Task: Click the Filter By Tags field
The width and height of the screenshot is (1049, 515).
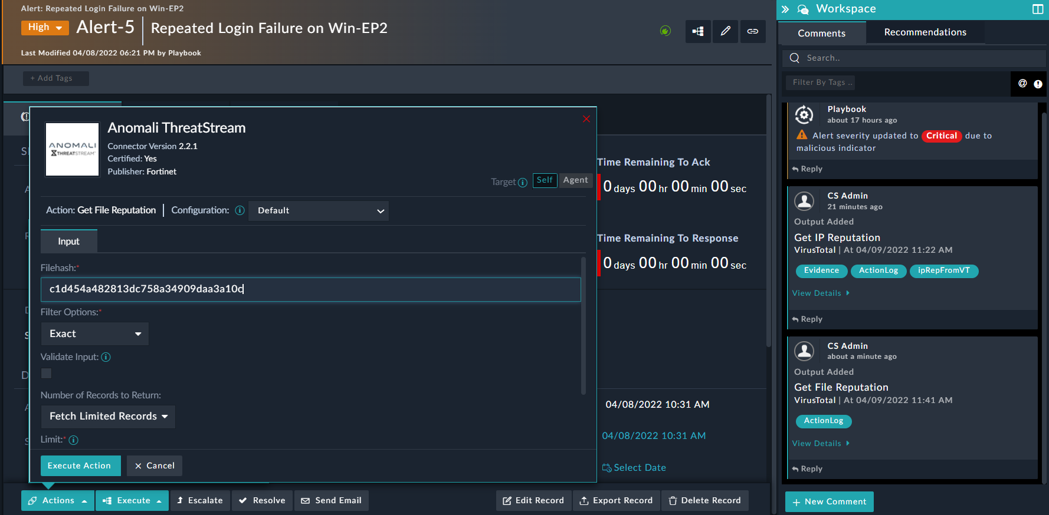Action: tap(820, 82)
